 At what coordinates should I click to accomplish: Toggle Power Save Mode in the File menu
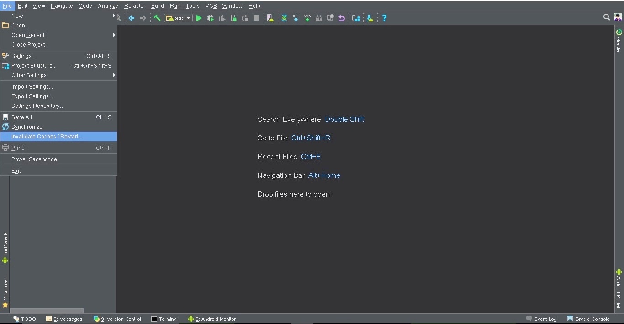tap(34, 159)
